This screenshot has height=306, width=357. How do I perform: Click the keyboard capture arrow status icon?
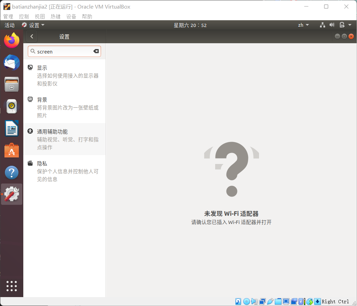[x=317, y=302]
